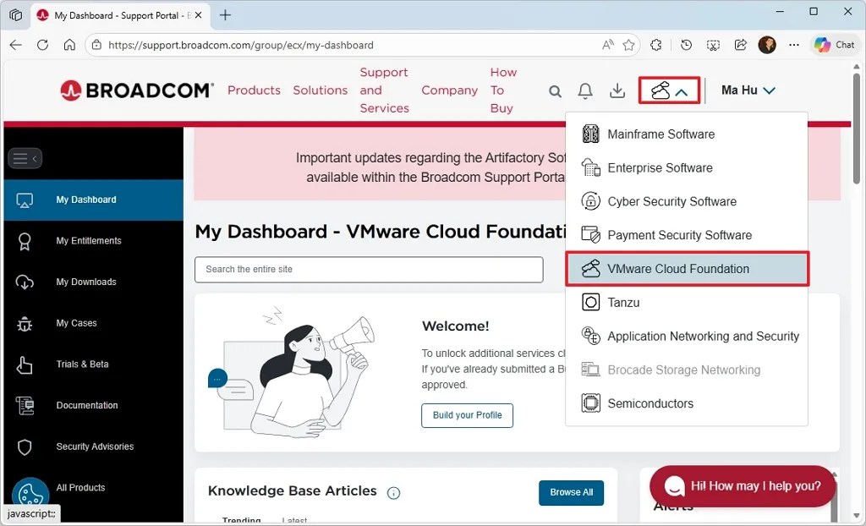This screenshot has width=866, height=526.
Task: Open the Ma Hu account dropdown
Action: pos(748,90)
